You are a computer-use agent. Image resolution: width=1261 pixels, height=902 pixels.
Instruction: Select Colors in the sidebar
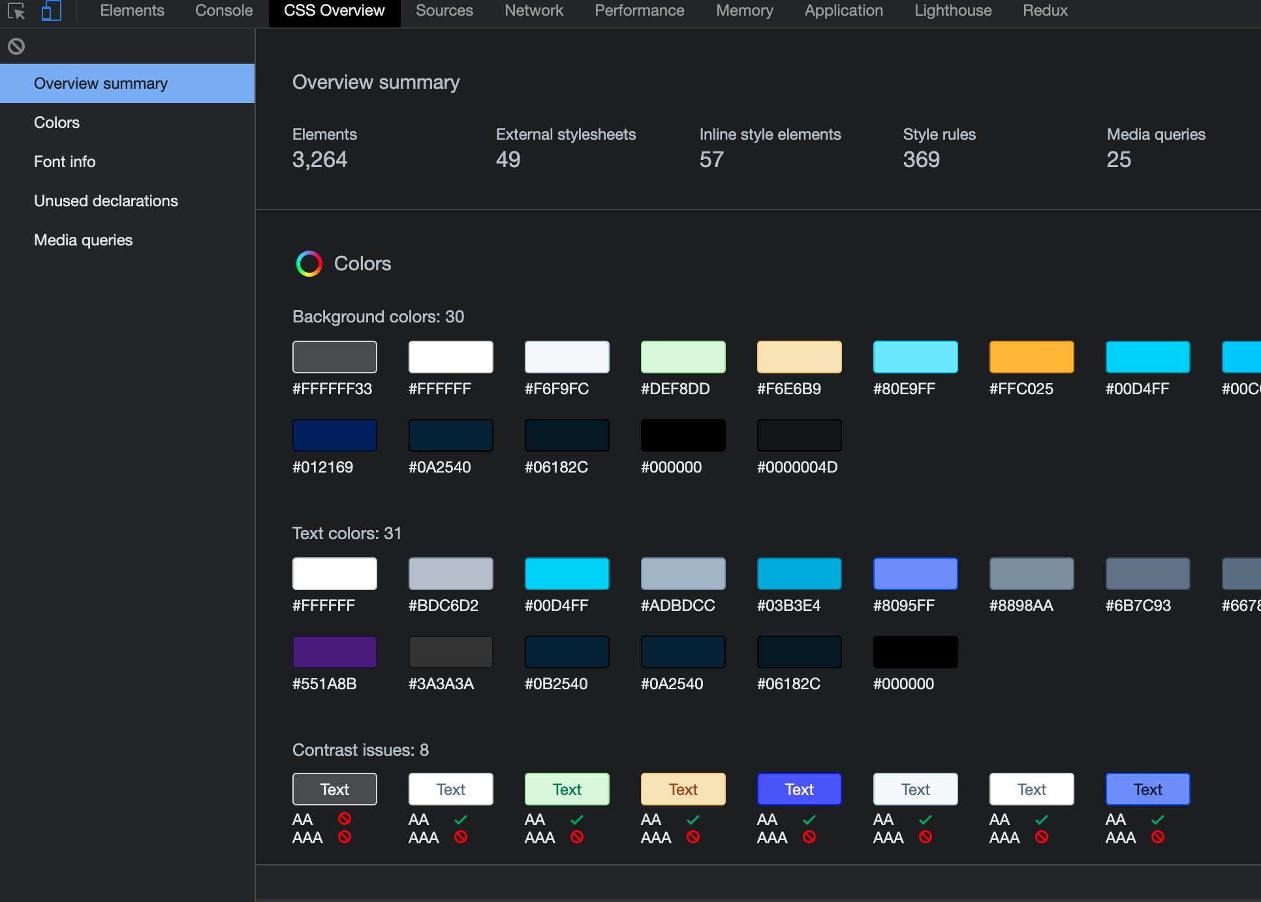point(56,122)
